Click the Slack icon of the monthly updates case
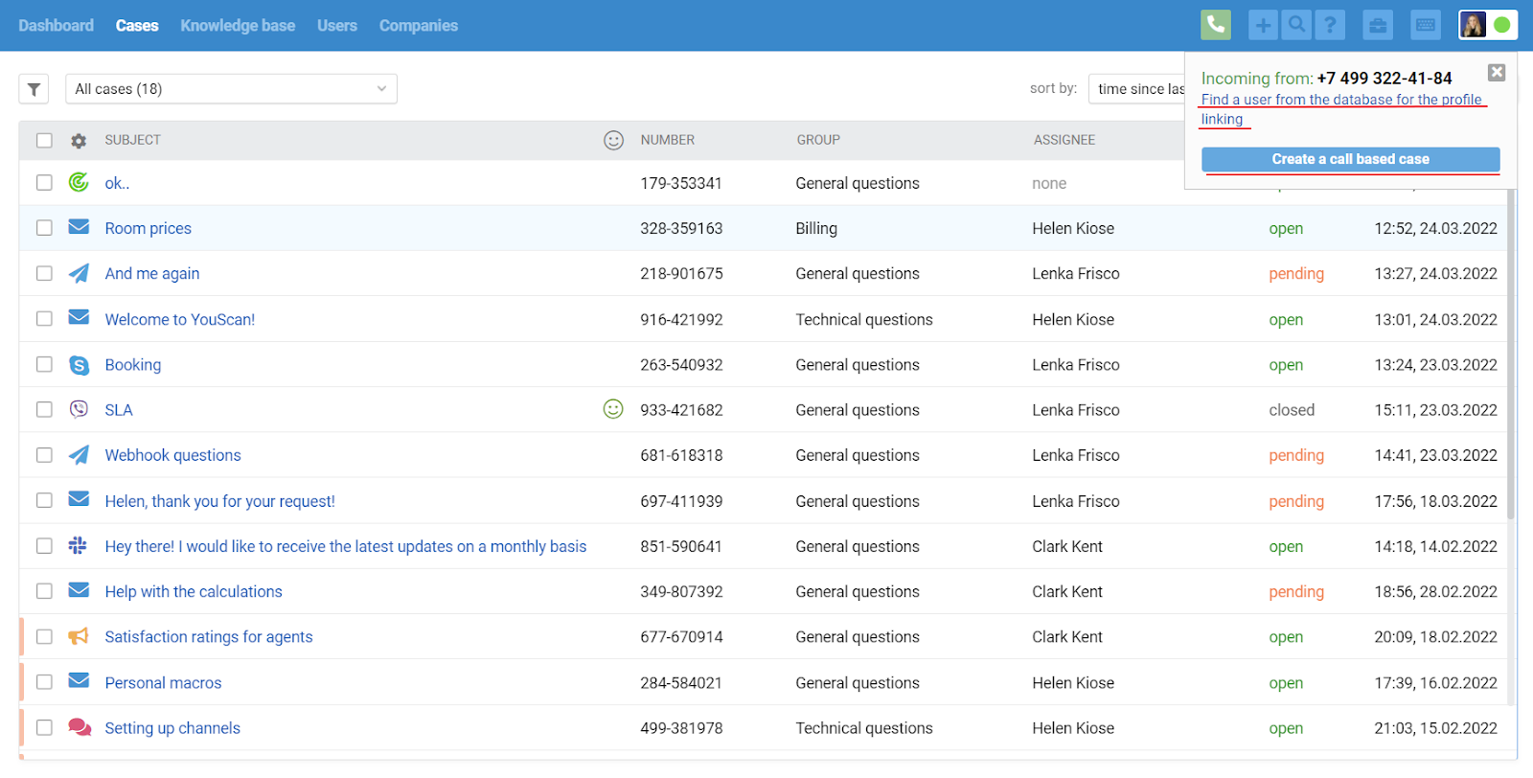This screenshot has width=1533, height=778. tap(79, 545)
